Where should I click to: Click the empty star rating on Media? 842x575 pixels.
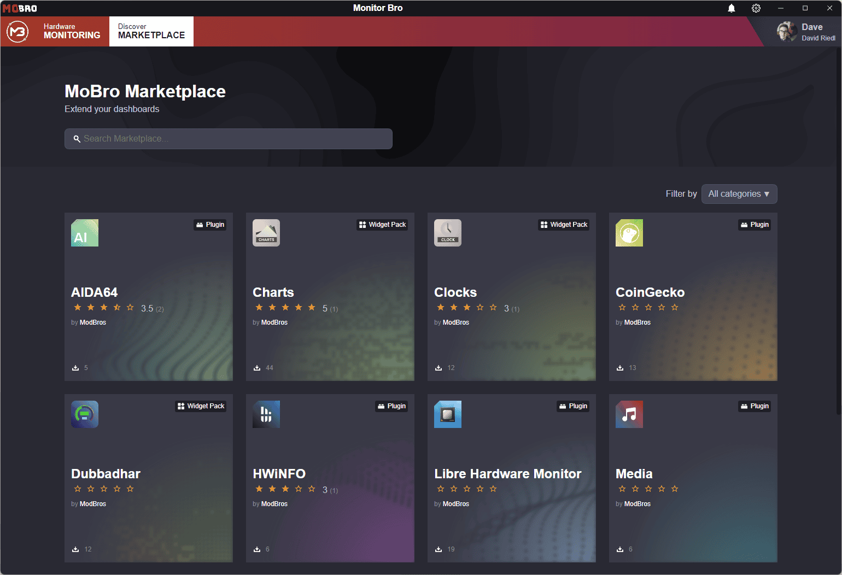[x=648, y=489]
